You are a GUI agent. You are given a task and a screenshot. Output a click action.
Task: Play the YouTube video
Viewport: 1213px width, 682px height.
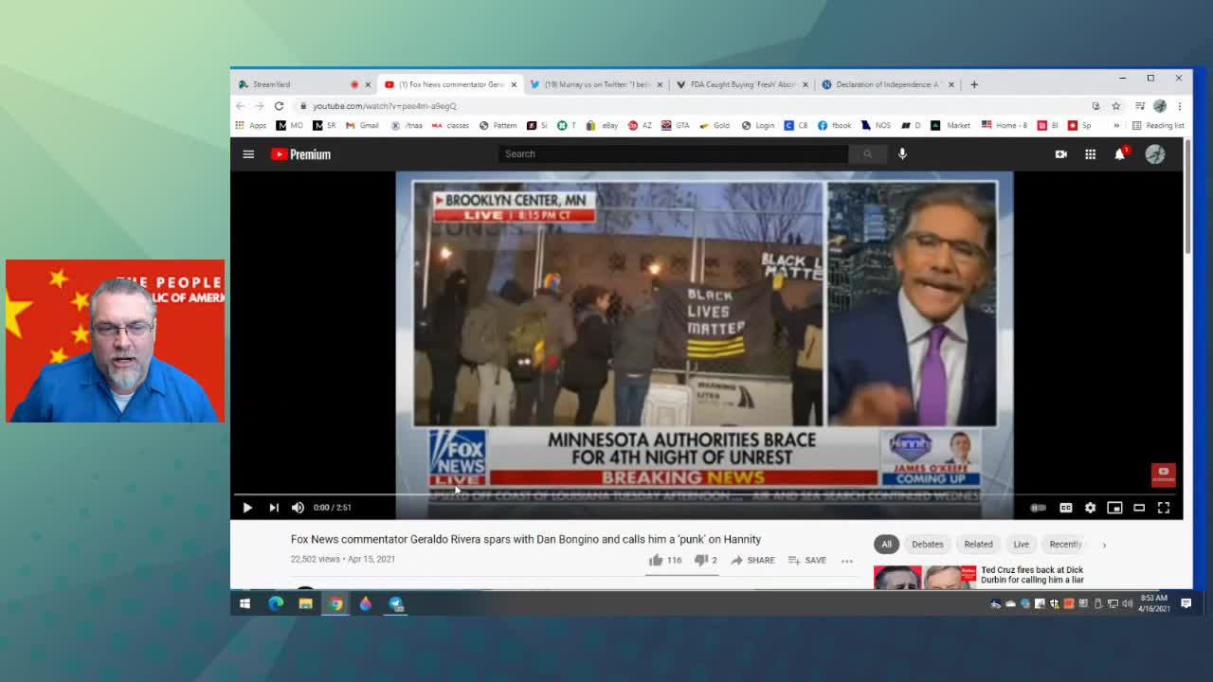click(x=247, y=508)
